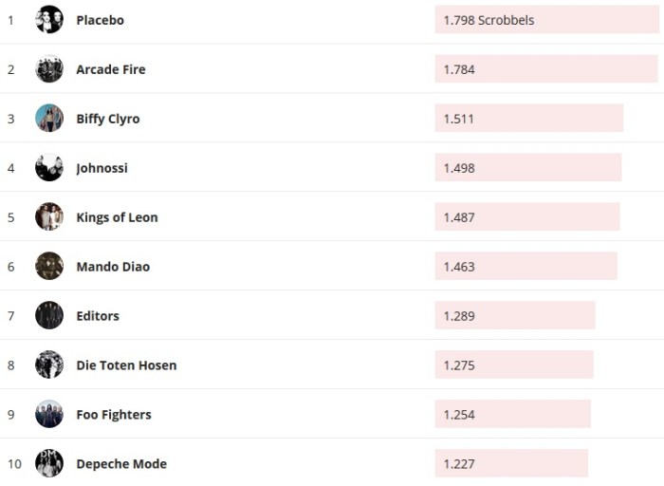Click the Depeche Mode artist avatar
The height and width of the screenshot is (486, 664).
pos(49,464)
